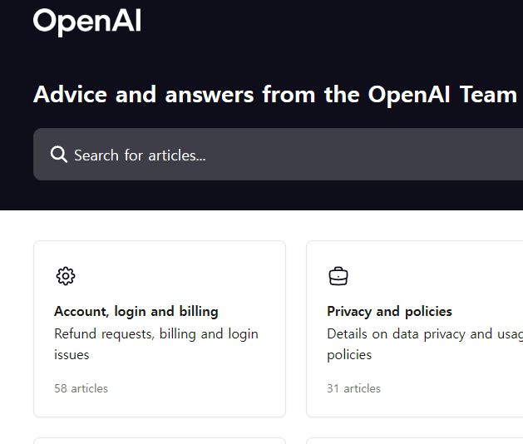Click empty area inside the Account billing card

click(x=200, y=277)
